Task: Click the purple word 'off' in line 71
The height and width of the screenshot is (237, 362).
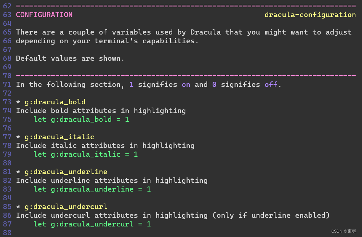Action: click(271, 85)
